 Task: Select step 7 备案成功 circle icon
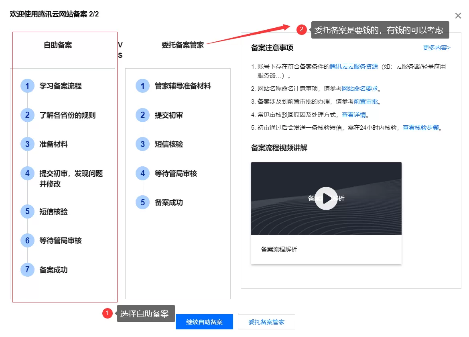[x=27, y=270]
